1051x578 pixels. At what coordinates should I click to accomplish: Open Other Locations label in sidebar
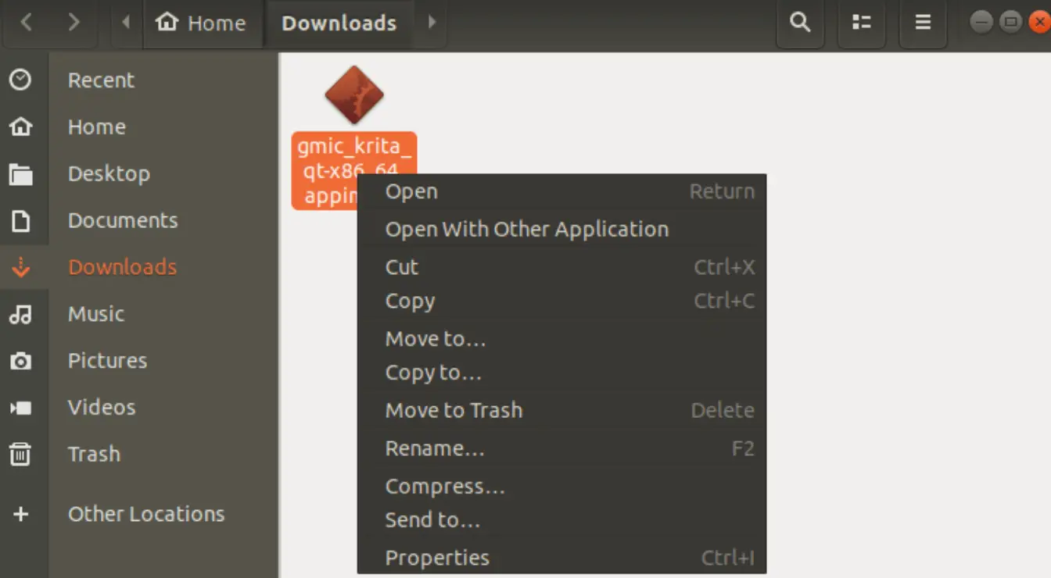pos(146,514)
